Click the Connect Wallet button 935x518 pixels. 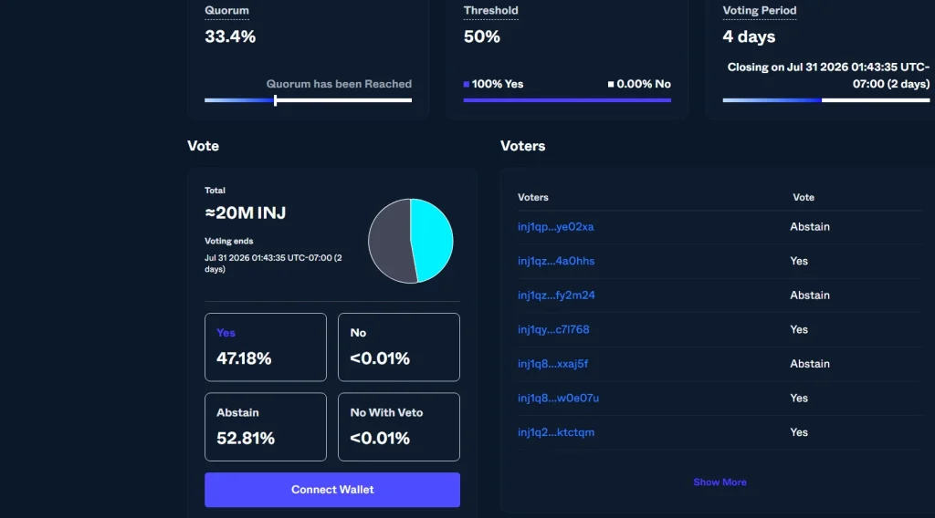point(332,490)
